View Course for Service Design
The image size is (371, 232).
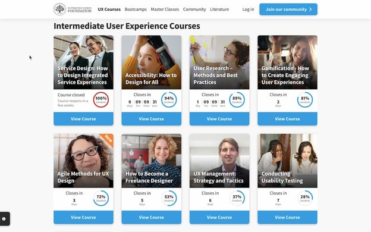pos(83,119)
